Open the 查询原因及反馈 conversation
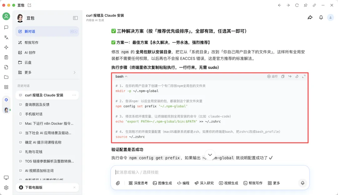 pyautogui.click(x=47, y=105)
